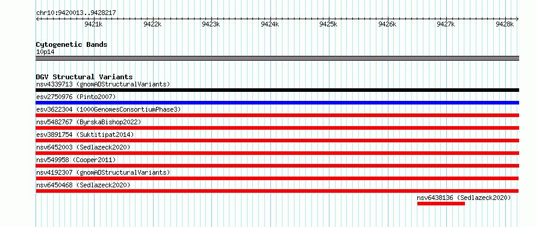Screen dimensions: 536x227
Task: Click the gray 10p14 cytogenetic band bar
Action: pyautogui.click(x=277, y=58)
